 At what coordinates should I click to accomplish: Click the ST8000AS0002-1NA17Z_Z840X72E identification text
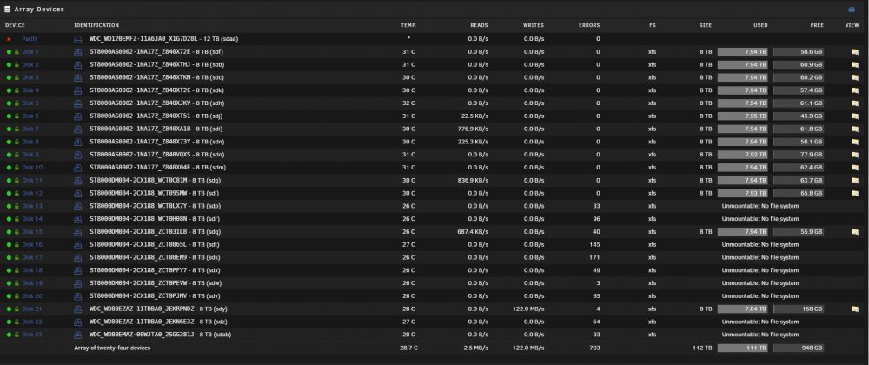140,52
